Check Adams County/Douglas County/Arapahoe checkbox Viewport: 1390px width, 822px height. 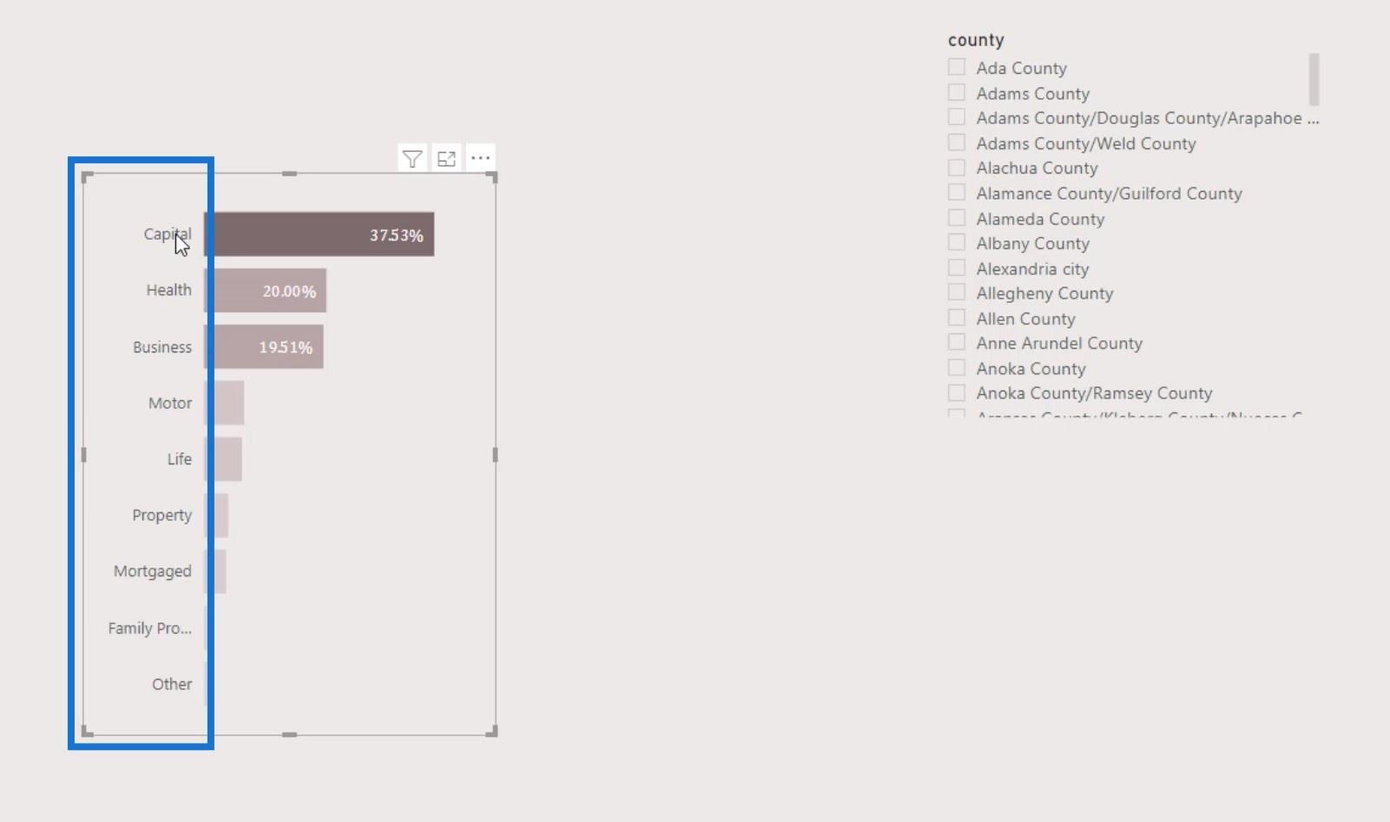(x=957, y=117)
